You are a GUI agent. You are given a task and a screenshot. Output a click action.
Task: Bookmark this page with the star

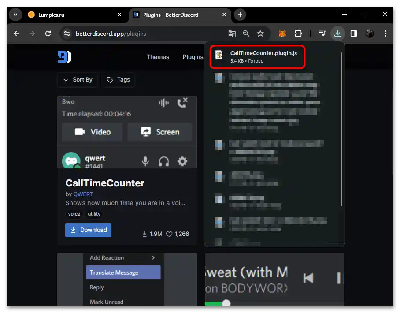[x=260, y=34]
